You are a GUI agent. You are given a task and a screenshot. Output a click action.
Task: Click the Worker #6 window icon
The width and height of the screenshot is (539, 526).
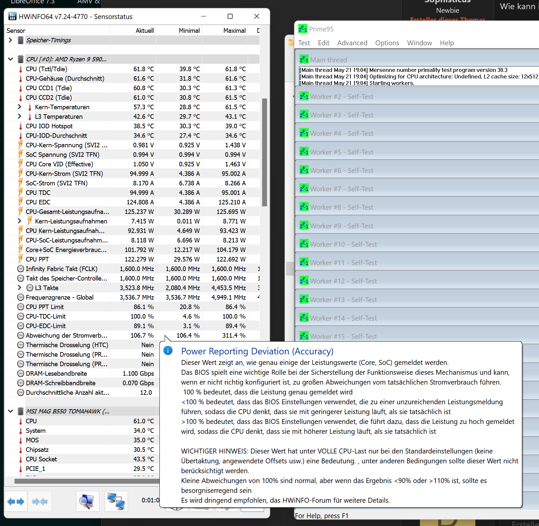pyautogui.click(x=304, y=170)
